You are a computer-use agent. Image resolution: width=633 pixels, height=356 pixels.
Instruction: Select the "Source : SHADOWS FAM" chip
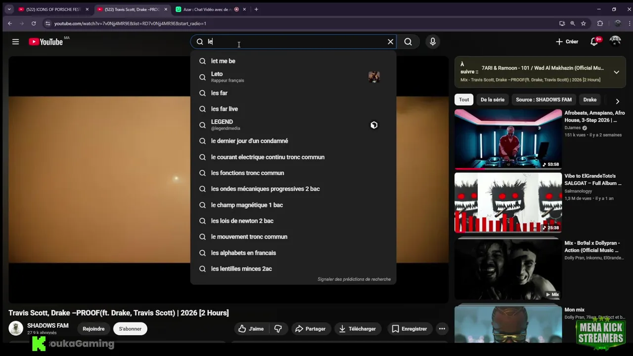click(543, 100)
